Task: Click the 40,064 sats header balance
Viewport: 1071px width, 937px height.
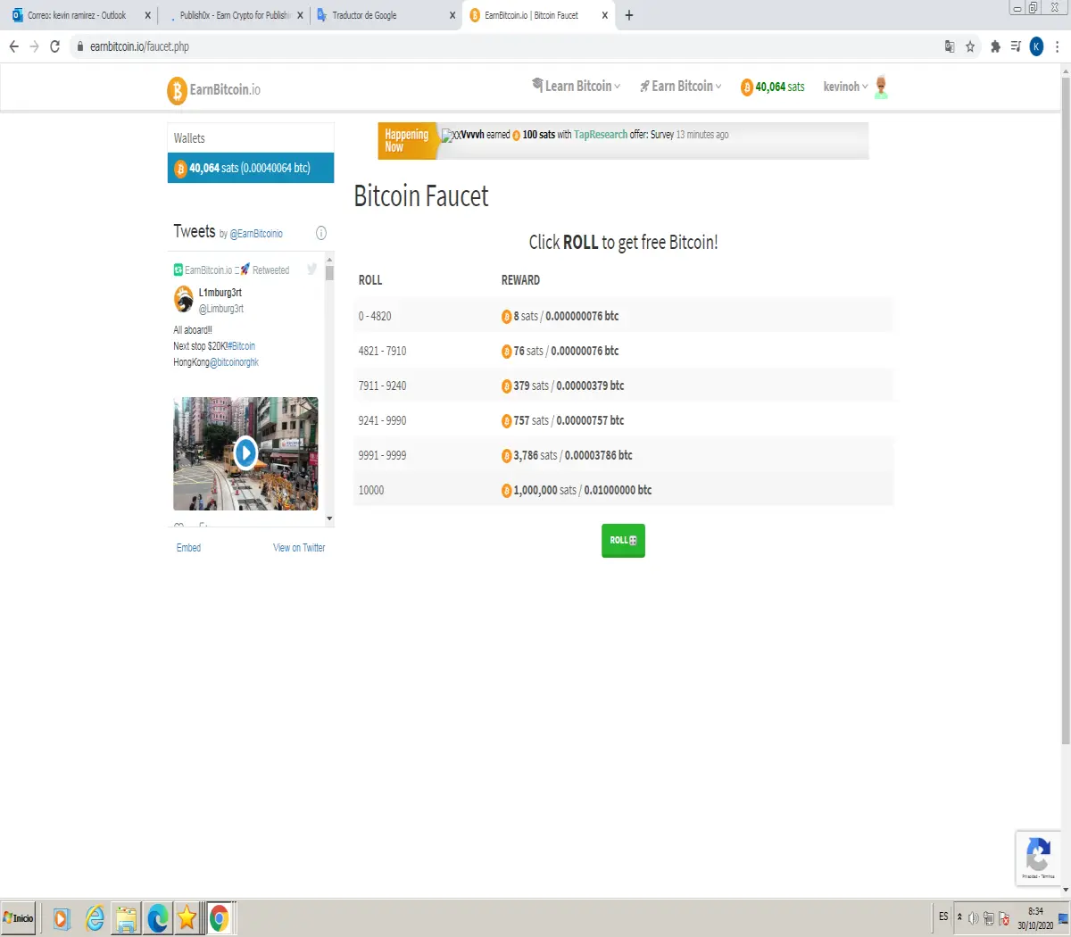Action: point(773,87)
